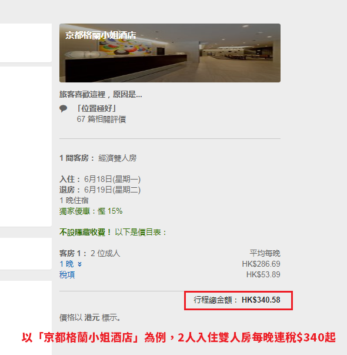Expand the 1 晚 nightly price breakdown
The height and width of the screenshot is (355, 347).
(71, 264)
